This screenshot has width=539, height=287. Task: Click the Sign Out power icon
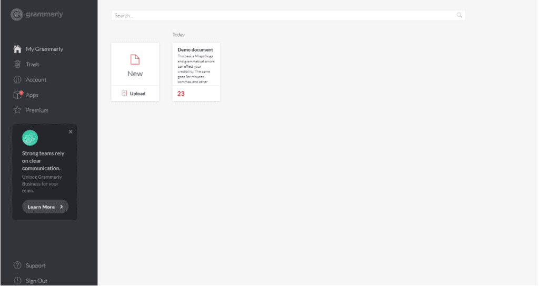(x=17, y=281)
